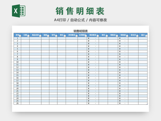Open the 剩余数量 column filter arrow
This screenshot has height=121, width=161.
click(x=98, y=36)
